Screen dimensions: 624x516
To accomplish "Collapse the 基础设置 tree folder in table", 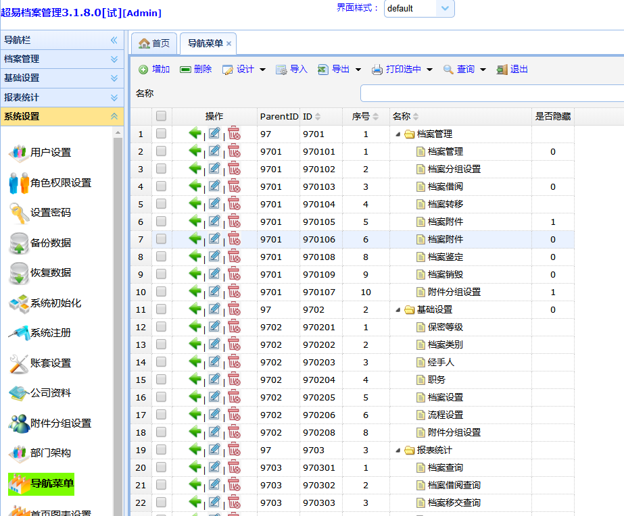I will coord(398,310).
